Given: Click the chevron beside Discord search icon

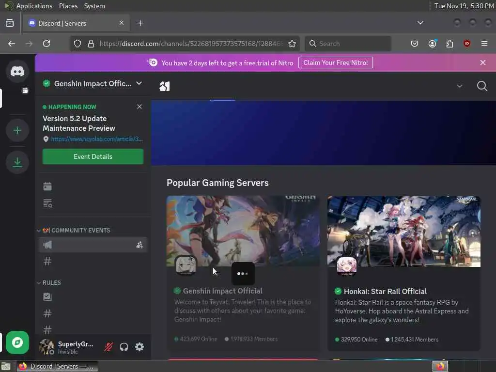Looking at the screenshot, I should click(460, 86).
